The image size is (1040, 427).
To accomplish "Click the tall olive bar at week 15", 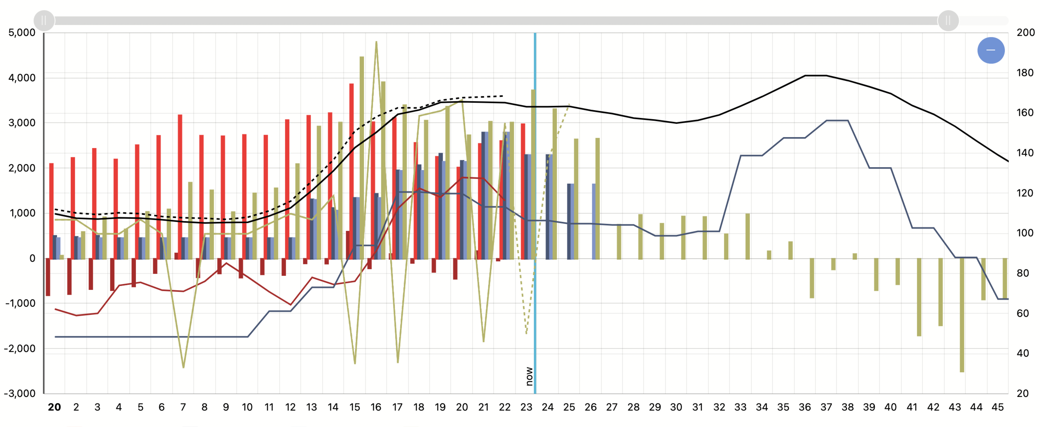I will (362, 157).
